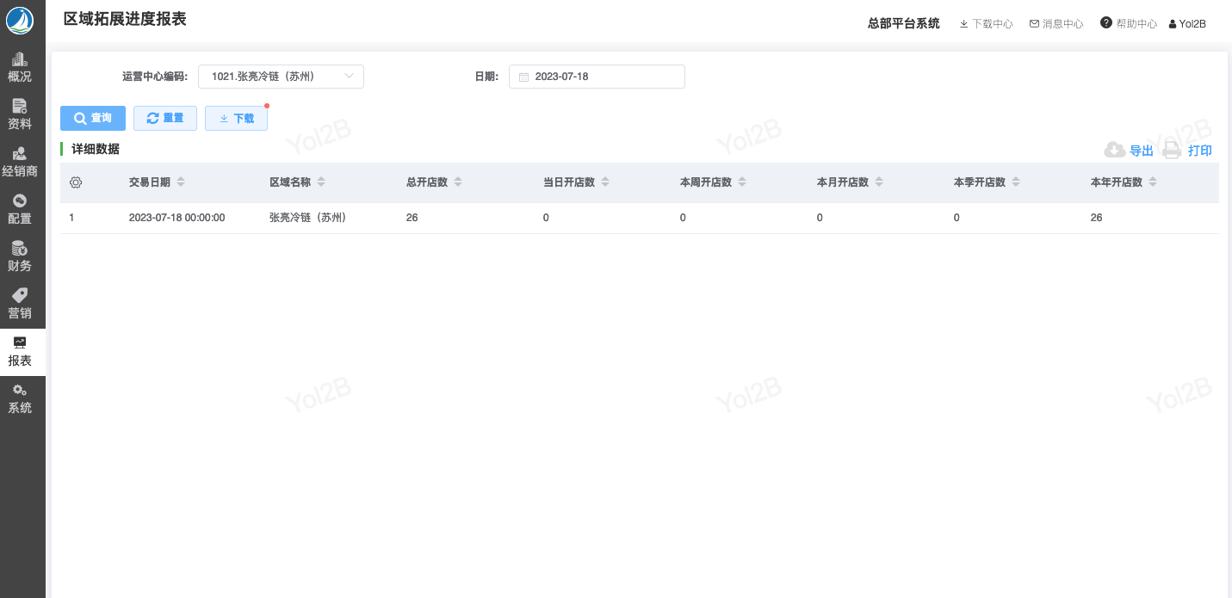The height and width of the screenshot is (598, 1232).
Task: Click the cloud export icon
Action: (x=1115, y=150)
